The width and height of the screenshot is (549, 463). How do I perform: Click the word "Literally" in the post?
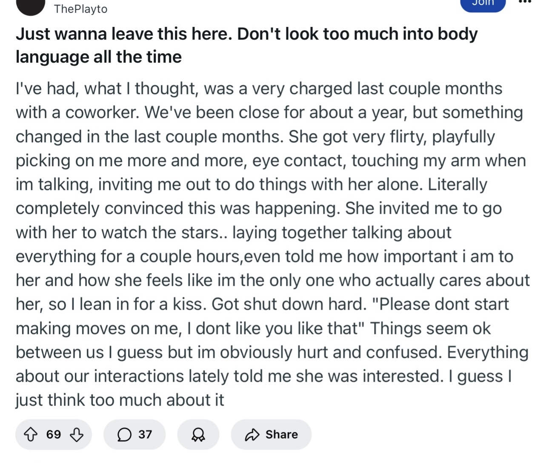457,184
